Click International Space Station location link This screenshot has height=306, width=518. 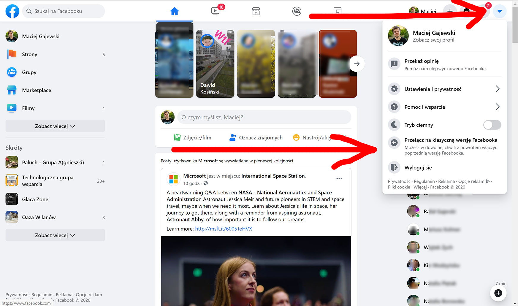tap(273, 176)
